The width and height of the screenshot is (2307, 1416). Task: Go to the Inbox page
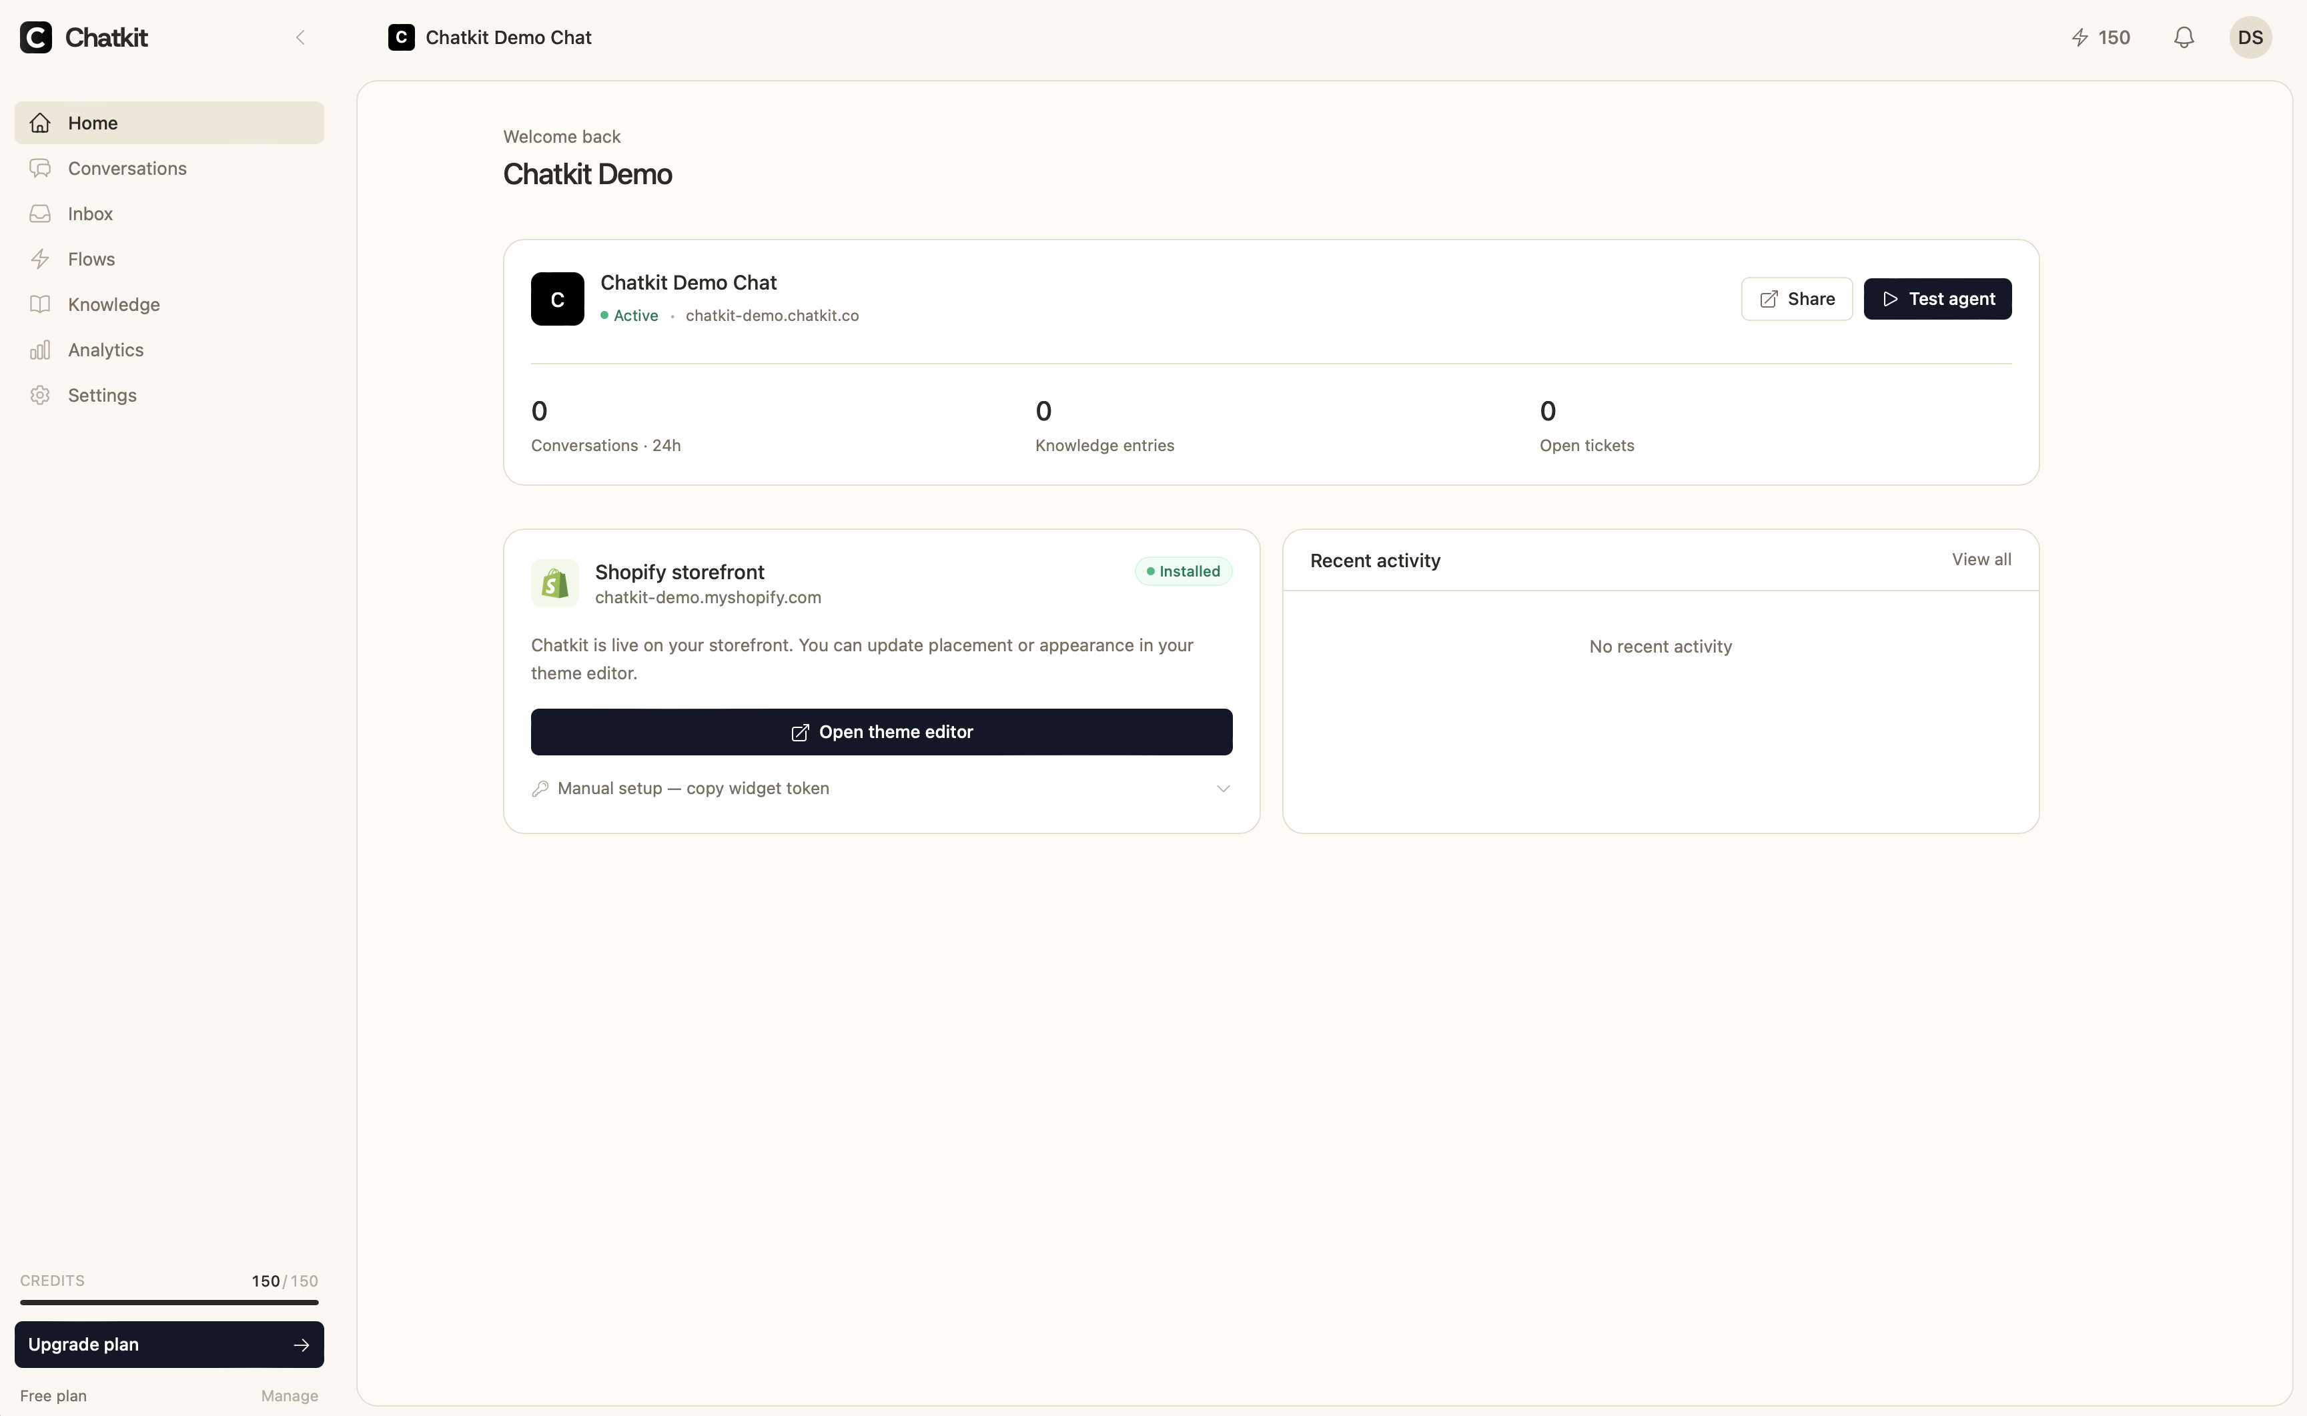point(169,214)
